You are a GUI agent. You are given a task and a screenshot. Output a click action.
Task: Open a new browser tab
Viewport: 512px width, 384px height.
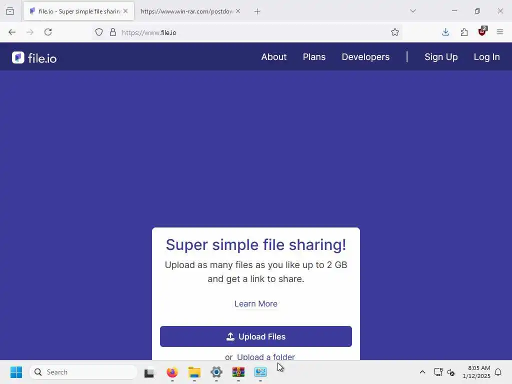coord(257,11)
